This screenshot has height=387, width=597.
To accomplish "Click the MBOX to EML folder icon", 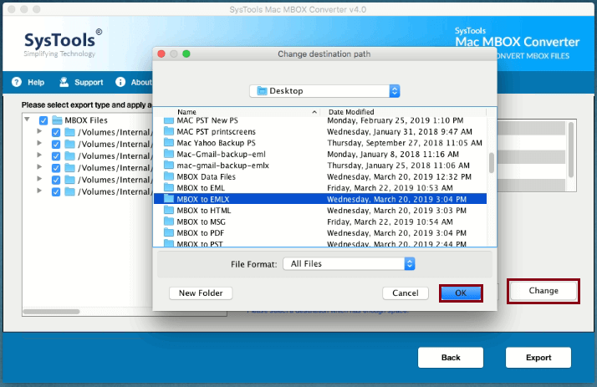I will click(169, 187).
